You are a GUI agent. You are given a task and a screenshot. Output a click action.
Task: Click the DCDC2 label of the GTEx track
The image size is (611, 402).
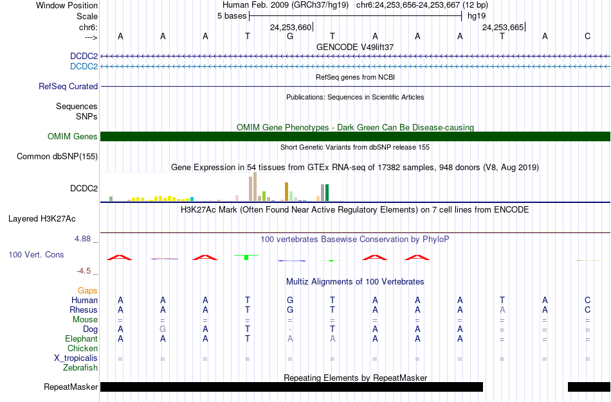84,188
